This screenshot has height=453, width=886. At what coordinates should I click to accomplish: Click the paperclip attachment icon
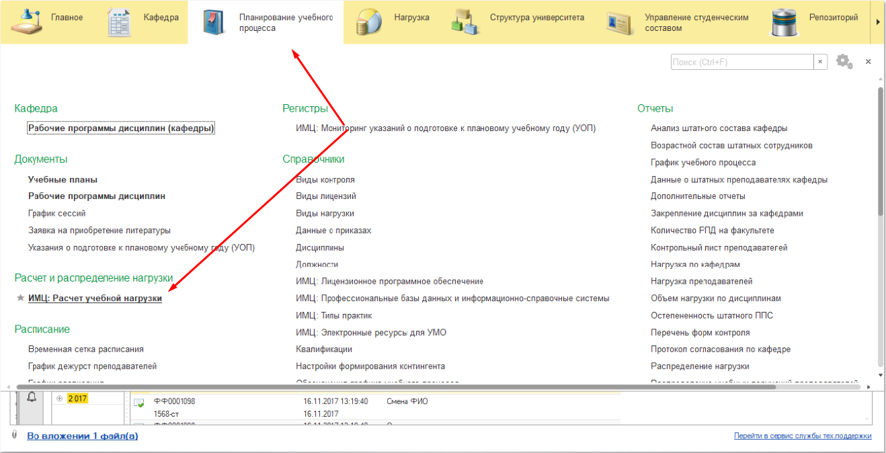coord(14,436)
